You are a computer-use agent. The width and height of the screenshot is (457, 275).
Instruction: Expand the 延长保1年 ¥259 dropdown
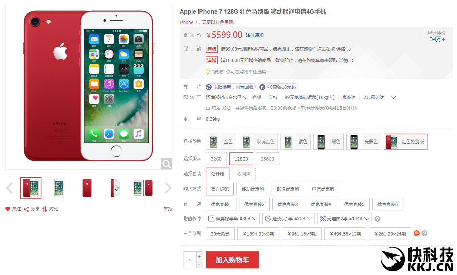[289, 219]
